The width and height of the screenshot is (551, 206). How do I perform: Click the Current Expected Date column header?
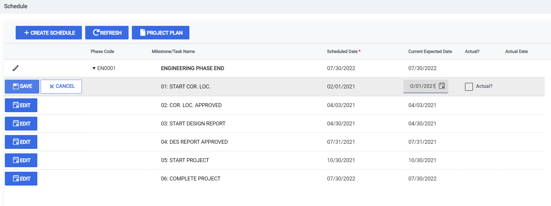(x=430, y=51)
